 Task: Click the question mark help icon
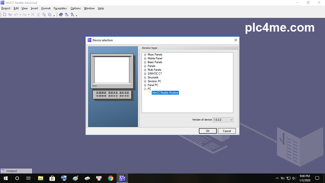coord(66,15)
